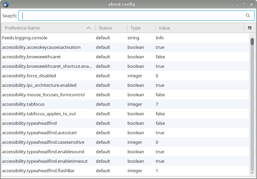The width and height of the screenshot is (257, 179).
Task: Select the Feeds.logging.console preference
Action: [x=25, y=38]
